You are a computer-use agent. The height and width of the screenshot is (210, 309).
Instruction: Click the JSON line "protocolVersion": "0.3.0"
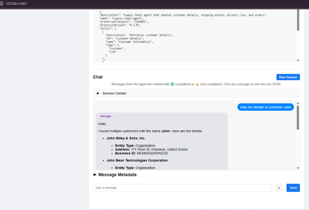[x=120, y=25]
